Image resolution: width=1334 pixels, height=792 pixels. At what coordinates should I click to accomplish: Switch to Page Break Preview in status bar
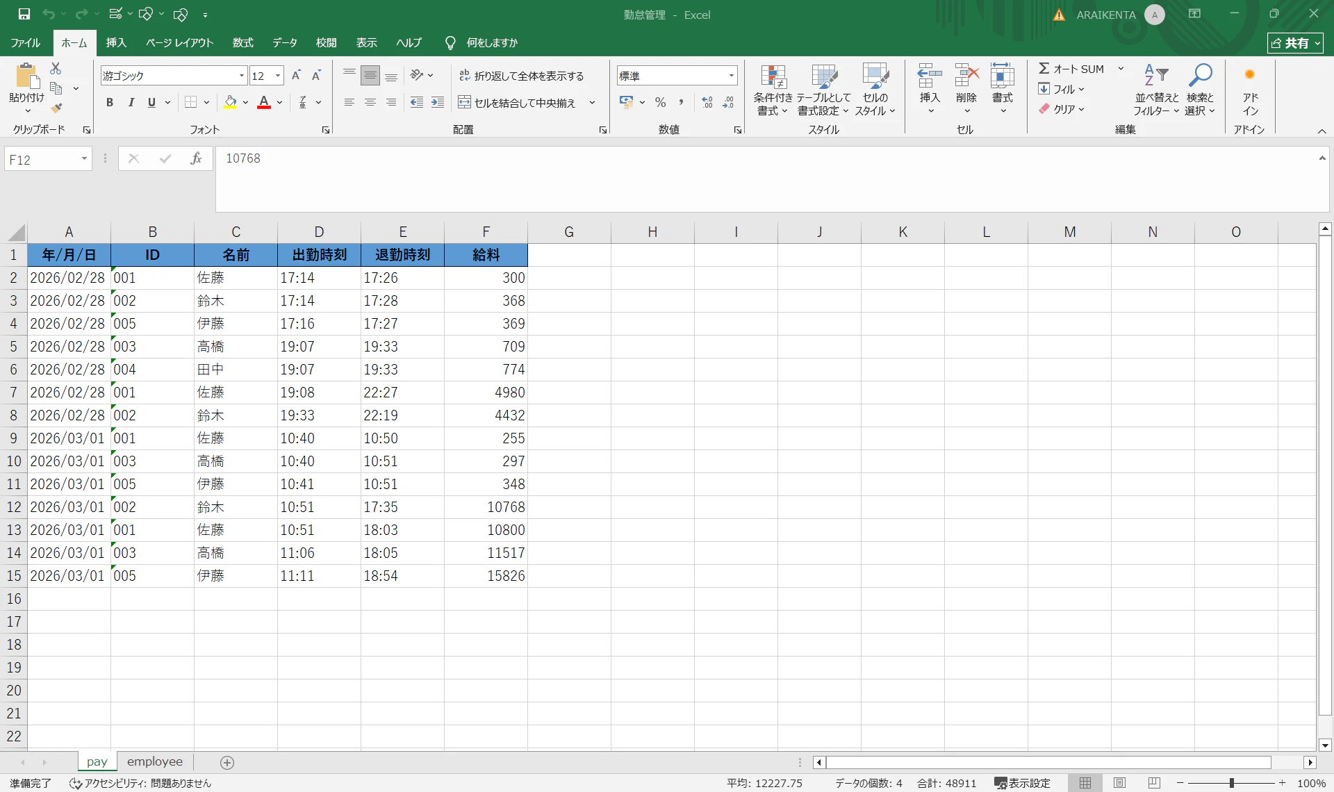pos(1154,783)
